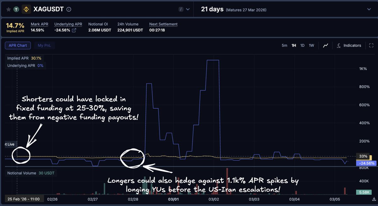Screen dimensions: 378x206
Task: Click the Binance exchange logo icon
Action: (x=26, y=9)
